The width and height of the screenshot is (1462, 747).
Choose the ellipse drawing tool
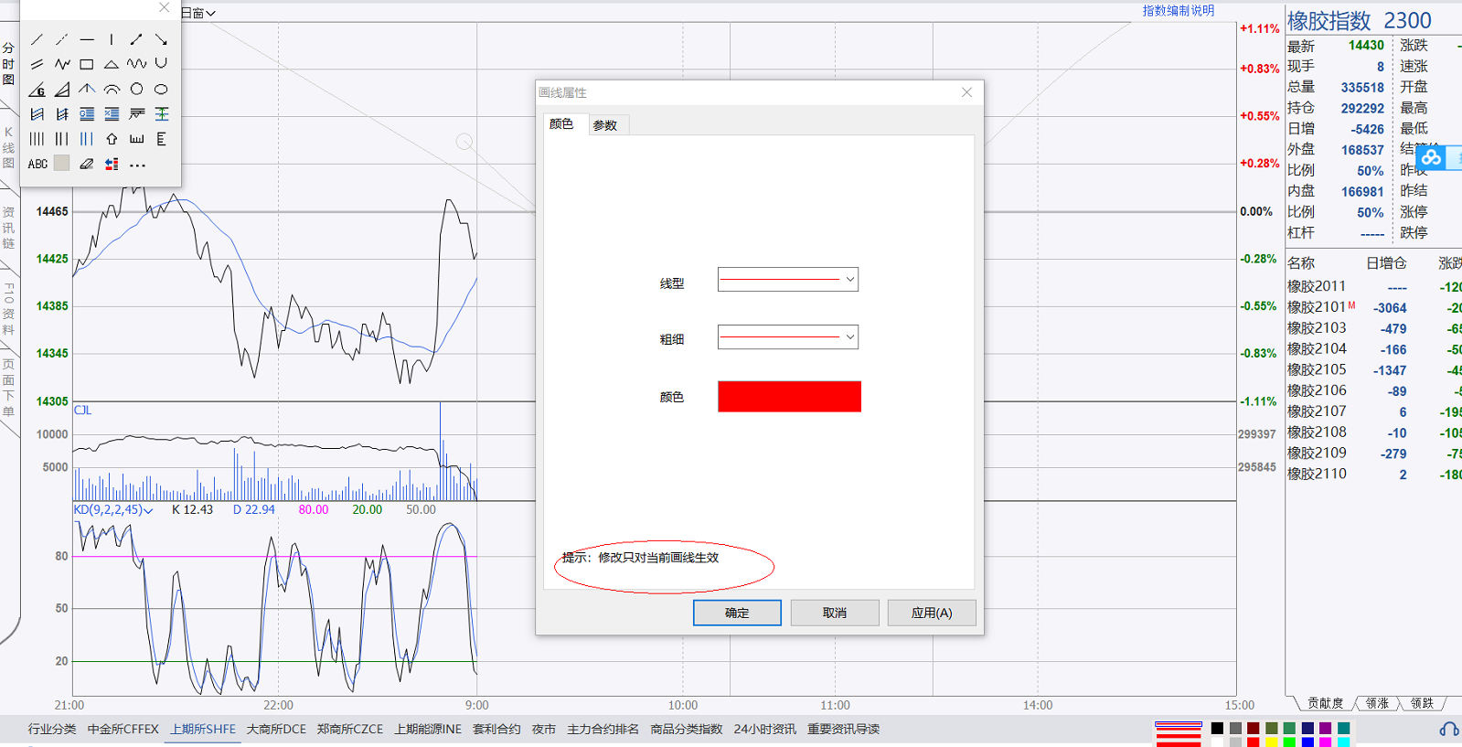coord(161,89)
